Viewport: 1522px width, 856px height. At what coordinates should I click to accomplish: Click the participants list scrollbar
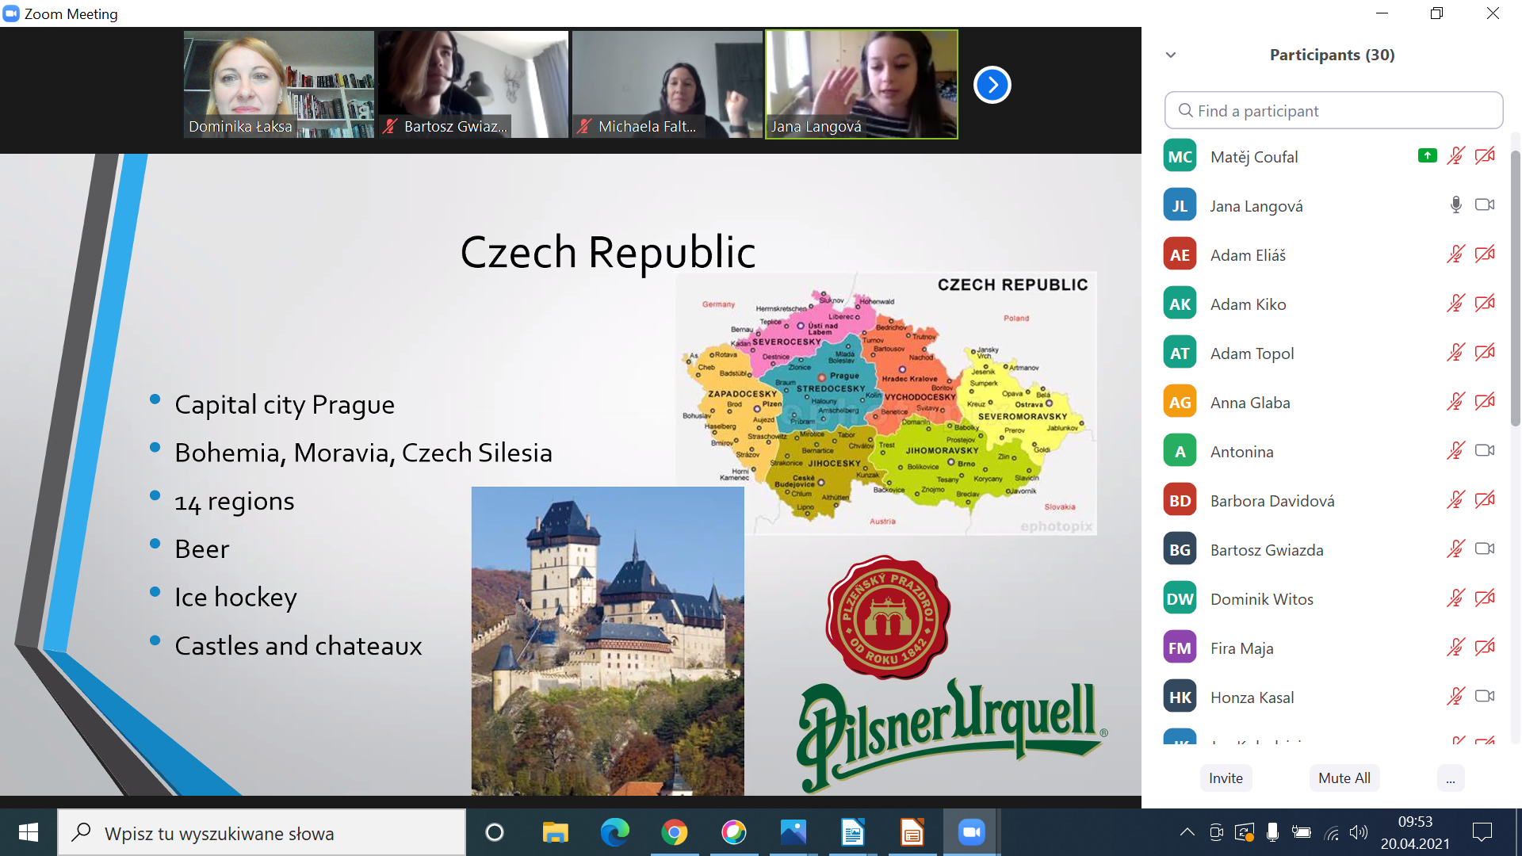(x=1515, y=289)
